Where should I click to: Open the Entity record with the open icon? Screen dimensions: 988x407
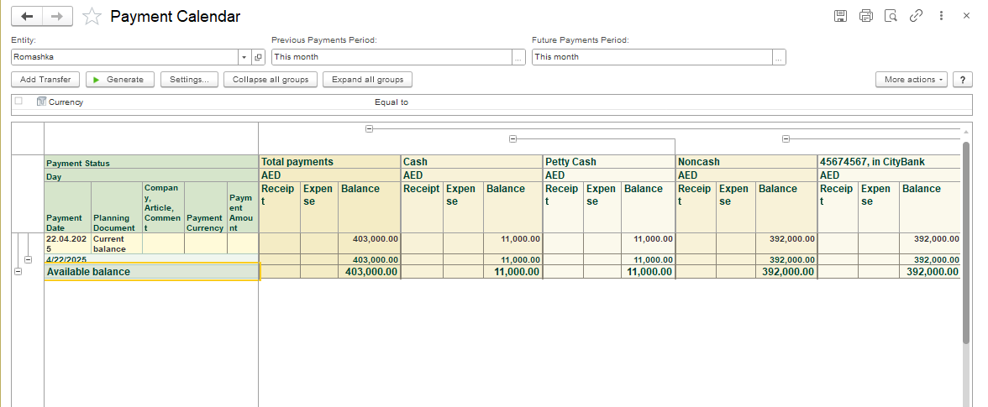tap(258, 57)
